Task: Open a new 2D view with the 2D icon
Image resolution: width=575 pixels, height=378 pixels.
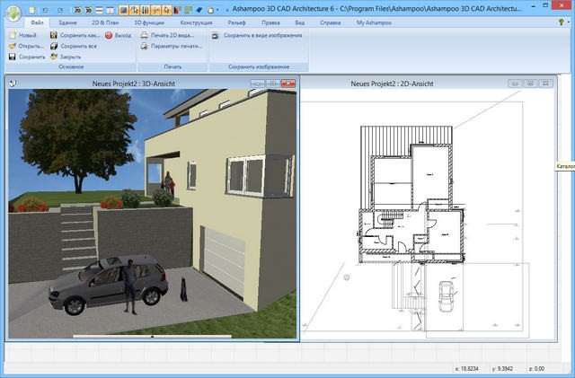Action: 77,10
